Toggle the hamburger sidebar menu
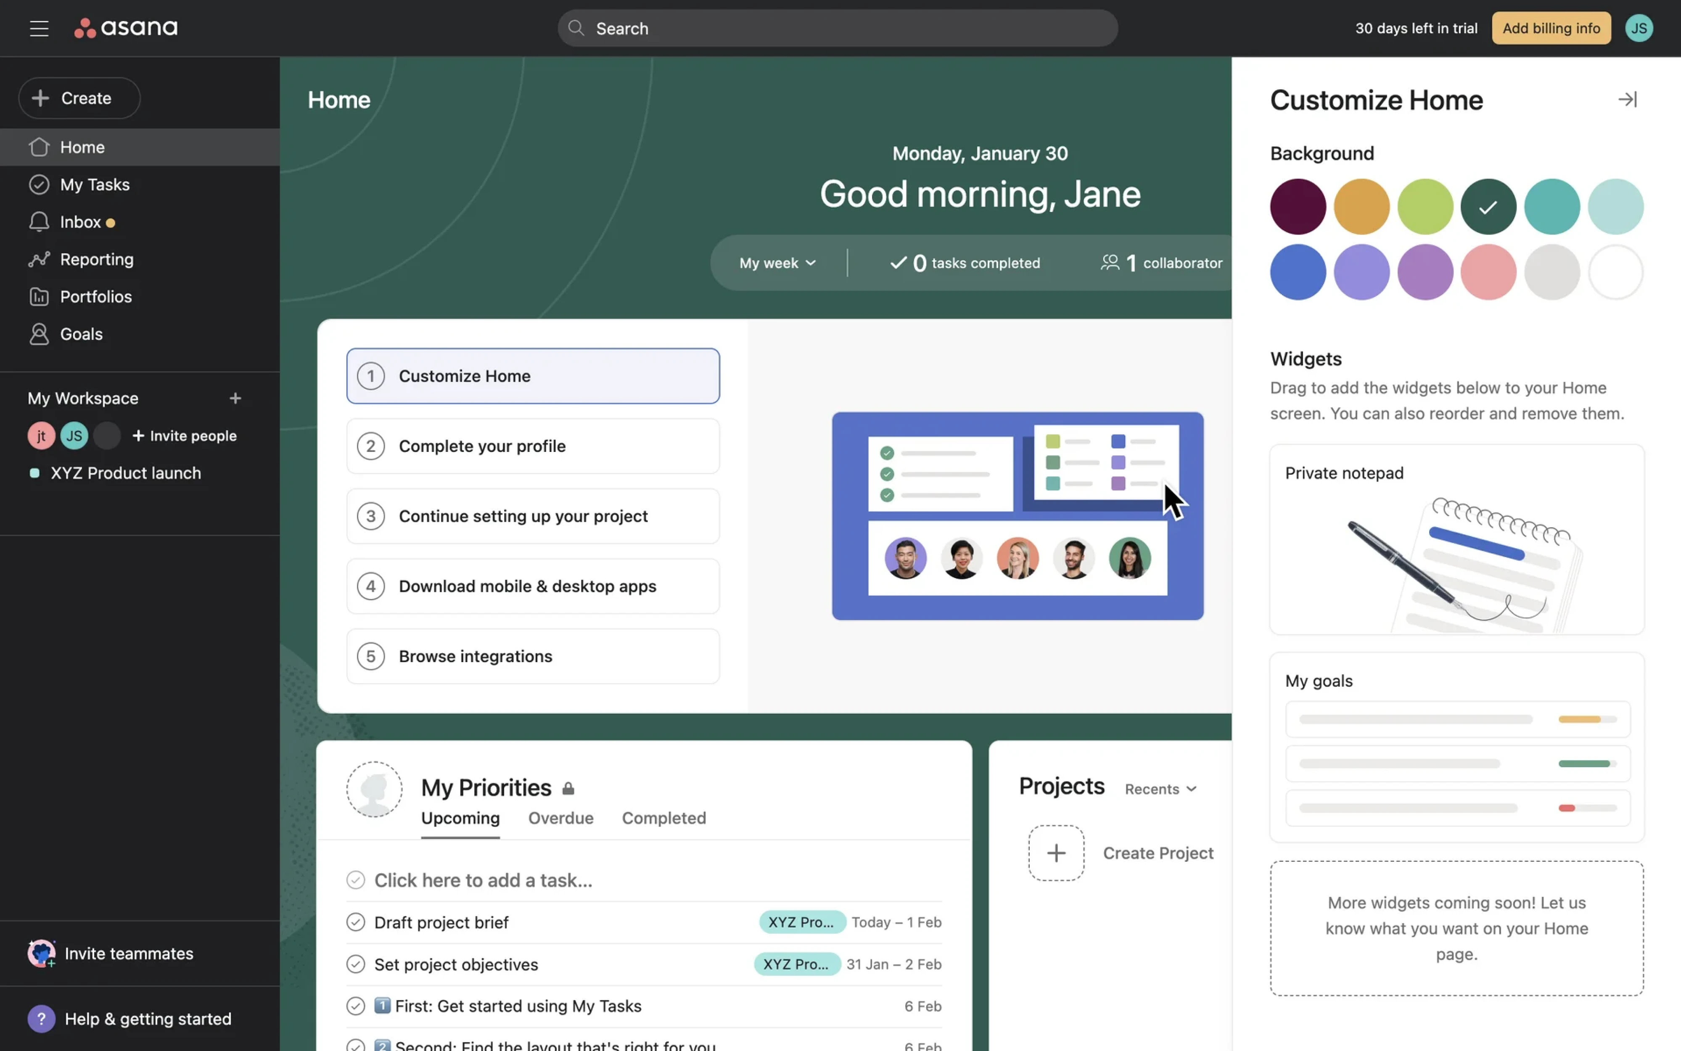The image size is (1681, 1051). coord(39,28)
